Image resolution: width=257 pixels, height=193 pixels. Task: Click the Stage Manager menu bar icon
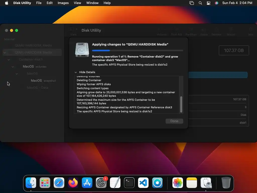click(191, 3)
